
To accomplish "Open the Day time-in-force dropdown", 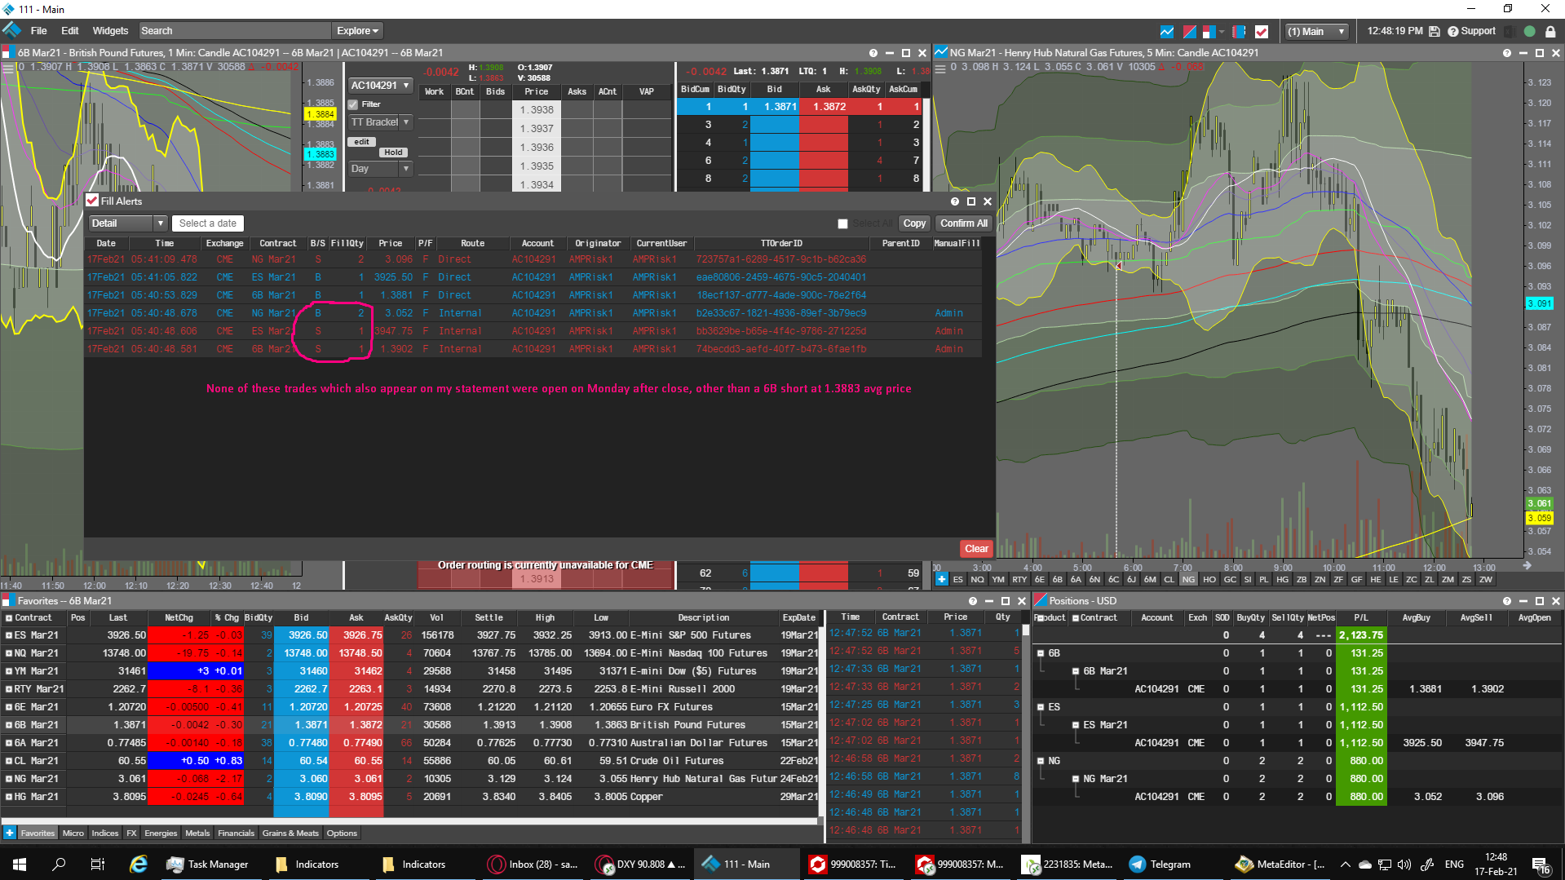I will pyautogui.click(x=380, y=169).
